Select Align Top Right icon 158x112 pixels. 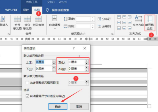(x=130, y=17)
